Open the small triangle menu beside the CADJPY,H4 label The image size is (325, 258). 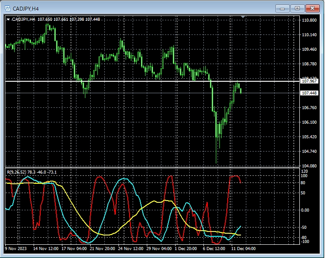click(x=8, y=19)
